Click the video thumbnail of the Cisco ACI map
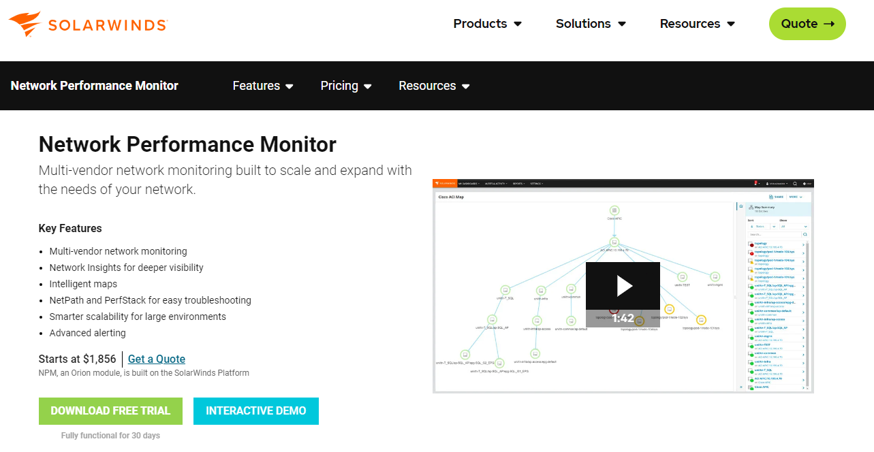This screenshot has width=874, height=452. 623,286
